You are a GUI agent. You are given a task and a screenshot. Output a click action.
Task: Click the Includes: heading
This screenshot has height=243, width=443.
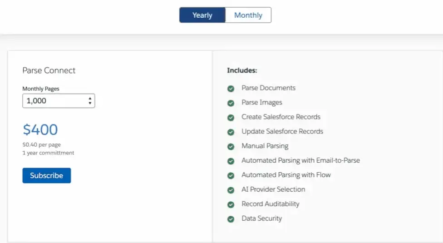(x=242, y=70)
